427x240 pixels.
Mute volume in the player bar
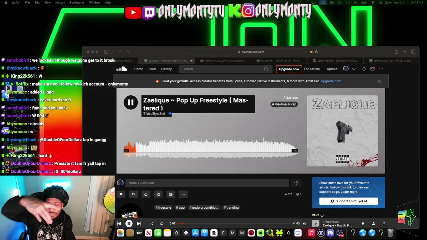(x=304, y=224)
